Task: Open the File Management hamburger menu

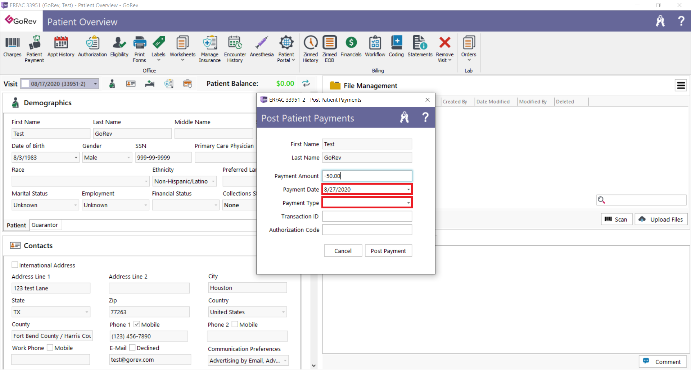Action: tap(681, 85)
